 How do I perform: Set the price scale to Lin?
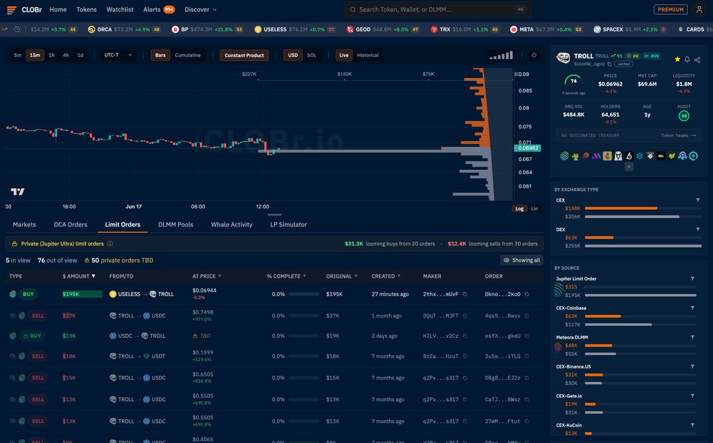(x=534, y=208)
